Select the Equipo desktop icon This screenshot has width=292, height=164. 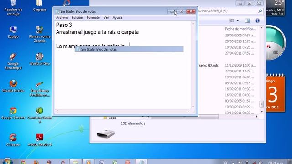click(13, 32)
